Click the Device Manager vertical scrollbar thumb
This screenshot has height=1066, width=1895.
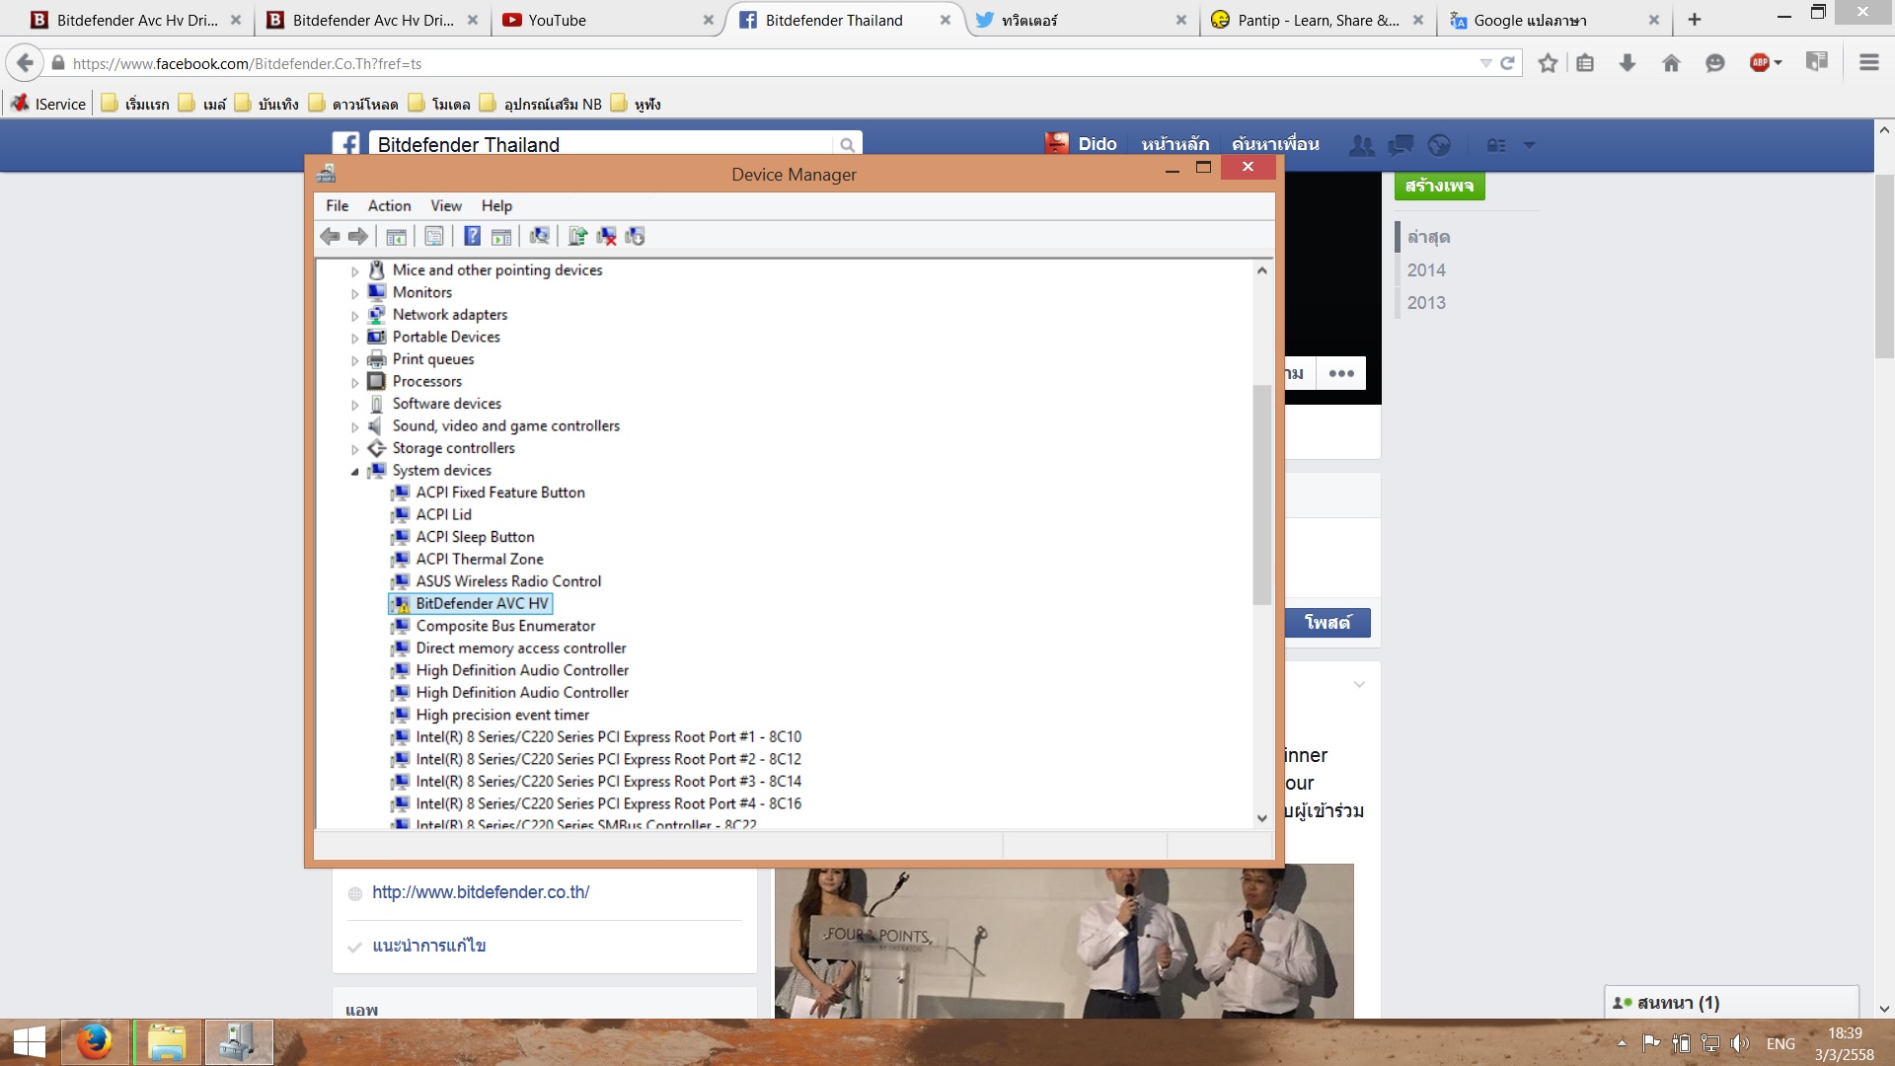tap(1261, 494)
